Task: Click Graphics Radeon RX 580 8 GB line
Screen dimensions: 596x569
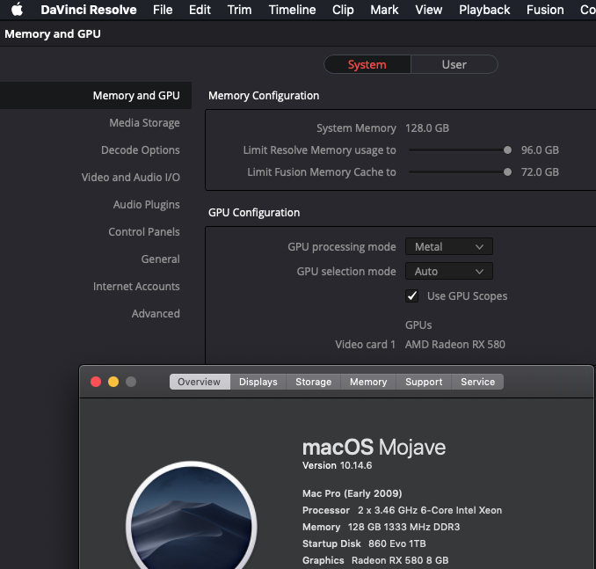Action: tap(375, 560)
